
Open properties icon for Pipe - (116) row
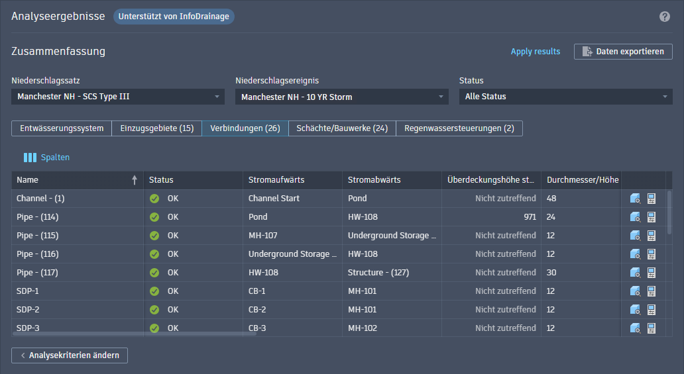coord(651,254)
